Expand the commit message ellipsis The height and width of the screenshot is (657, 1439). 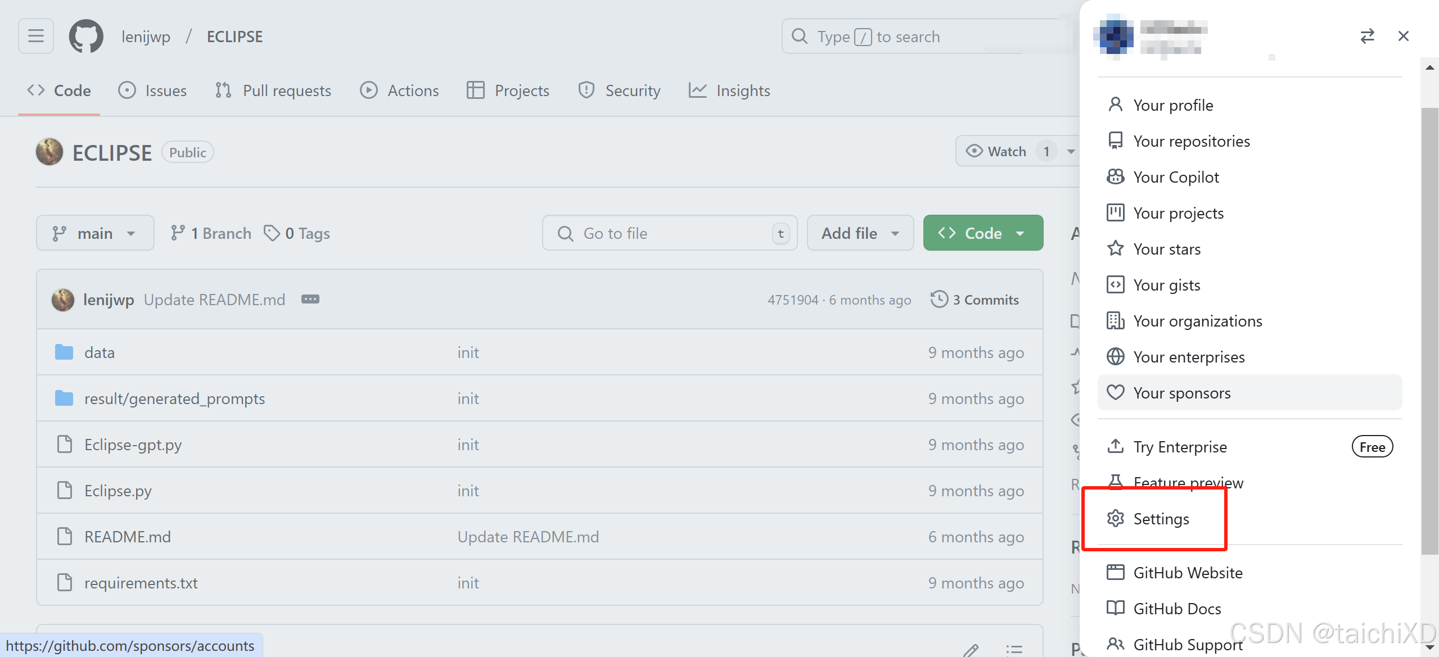(310, 299)
